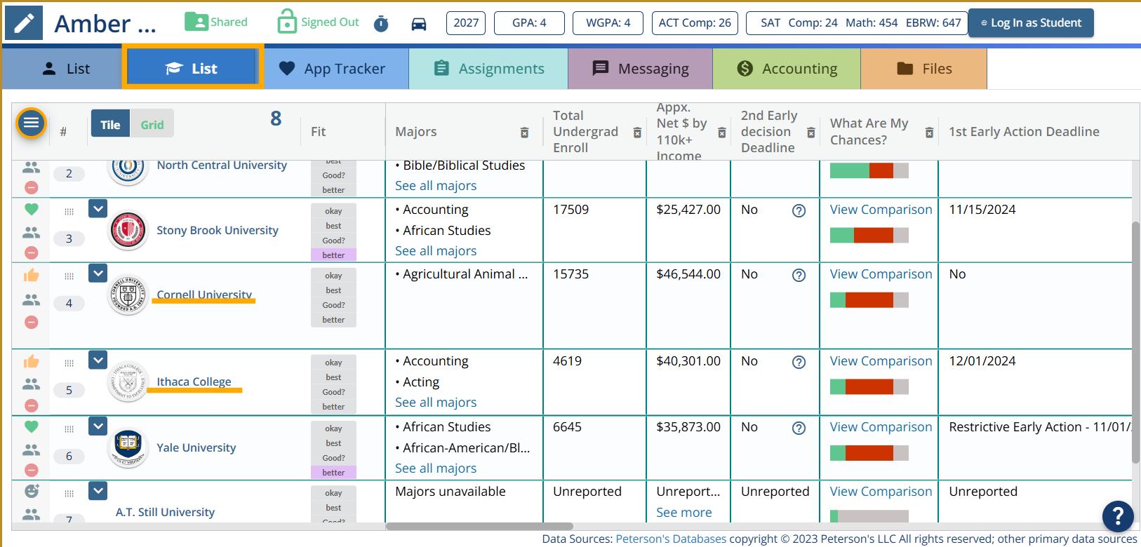The height and width of the screenshot is (547, 1141).
Task: Expand Ithaca College 'See all majors'
Action: tap(436, 403)
